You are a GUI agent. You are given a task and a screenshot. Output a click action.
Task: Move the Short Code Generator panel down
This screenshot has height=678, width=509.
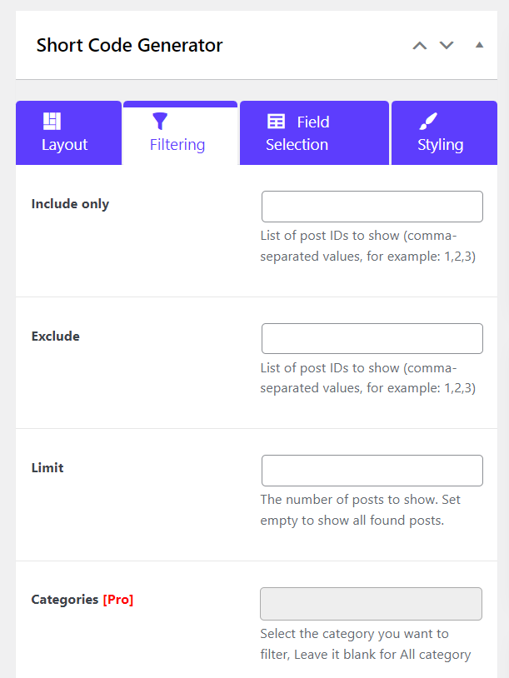coord(447,45)
